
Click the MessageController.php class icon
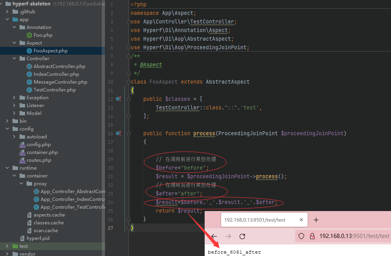pyautogui.click(x=29, y=82)
